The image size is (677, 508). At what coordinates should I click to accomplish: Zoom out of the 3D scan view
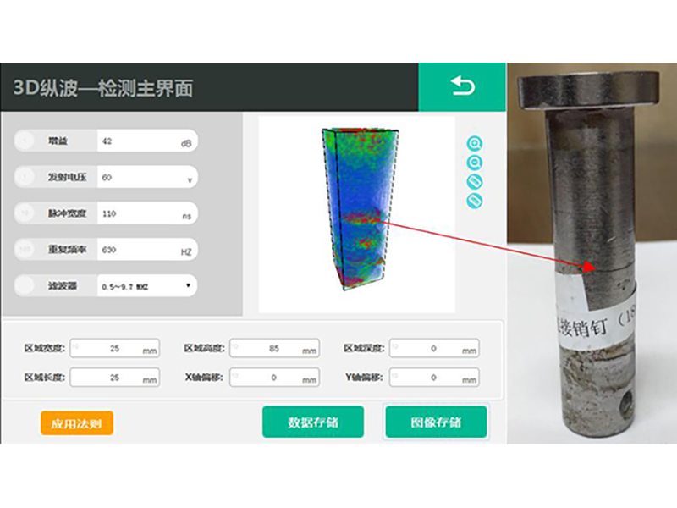coord(475,163)
